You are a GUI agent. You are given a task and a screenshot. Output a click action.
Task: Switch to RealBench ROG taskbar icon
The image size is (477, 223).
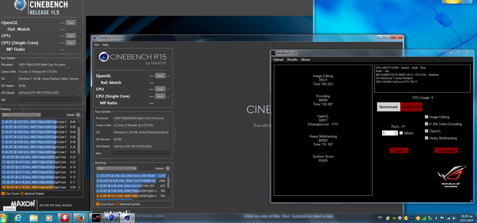click(96, 218)
